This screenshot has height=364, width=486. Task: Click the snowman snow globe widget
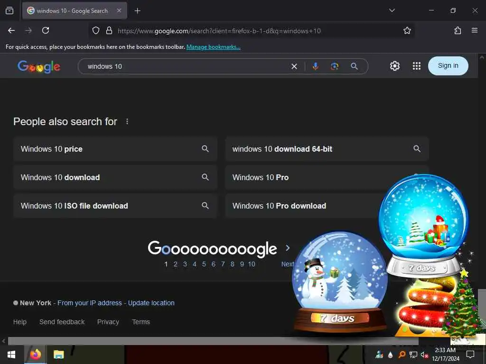340,282
